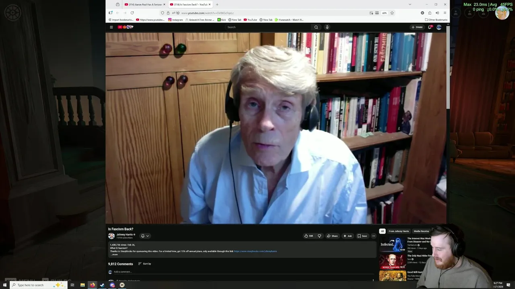Open the Aniwatch Free Anime bookmark
515x289 pixels.
[x=200, y=20]
